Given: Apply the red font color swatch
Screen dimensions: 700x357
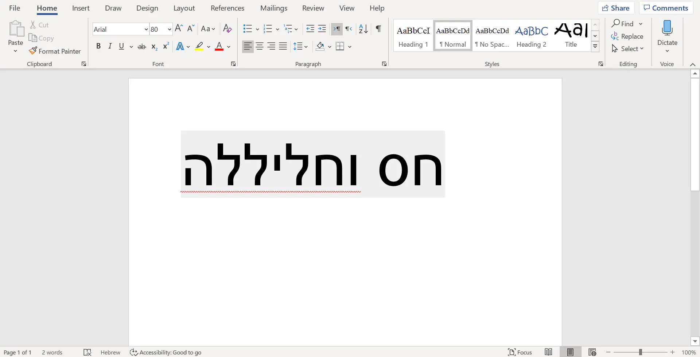Looking at the screenshot, I should tap(219, 46).
